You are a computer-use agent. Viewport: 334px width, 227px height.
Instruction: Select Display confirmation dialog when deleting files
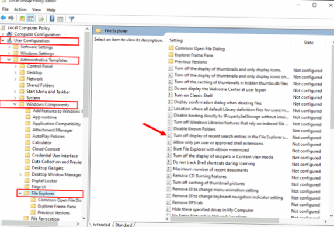pos(218,103)
